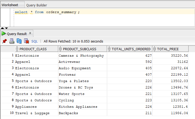Click sort icon on TOTAL_PRICE column

click(155, 49)
